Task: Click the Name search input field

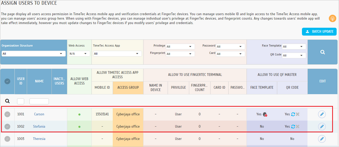Action: pyautogui.click(x=39, y=101)
